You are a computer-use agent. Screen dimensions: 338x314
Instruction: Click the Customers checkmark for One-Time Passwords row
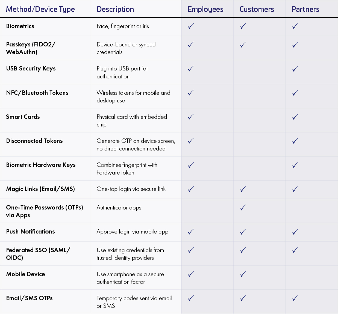[x=243, y=208]
